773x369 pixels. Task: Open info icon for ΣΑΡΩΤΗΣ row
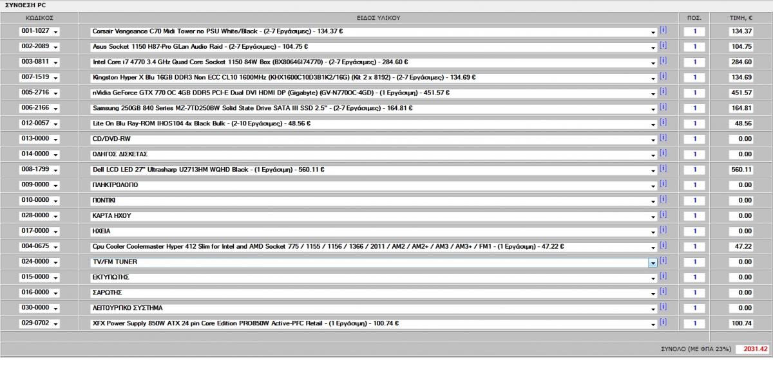coord(663,292)
